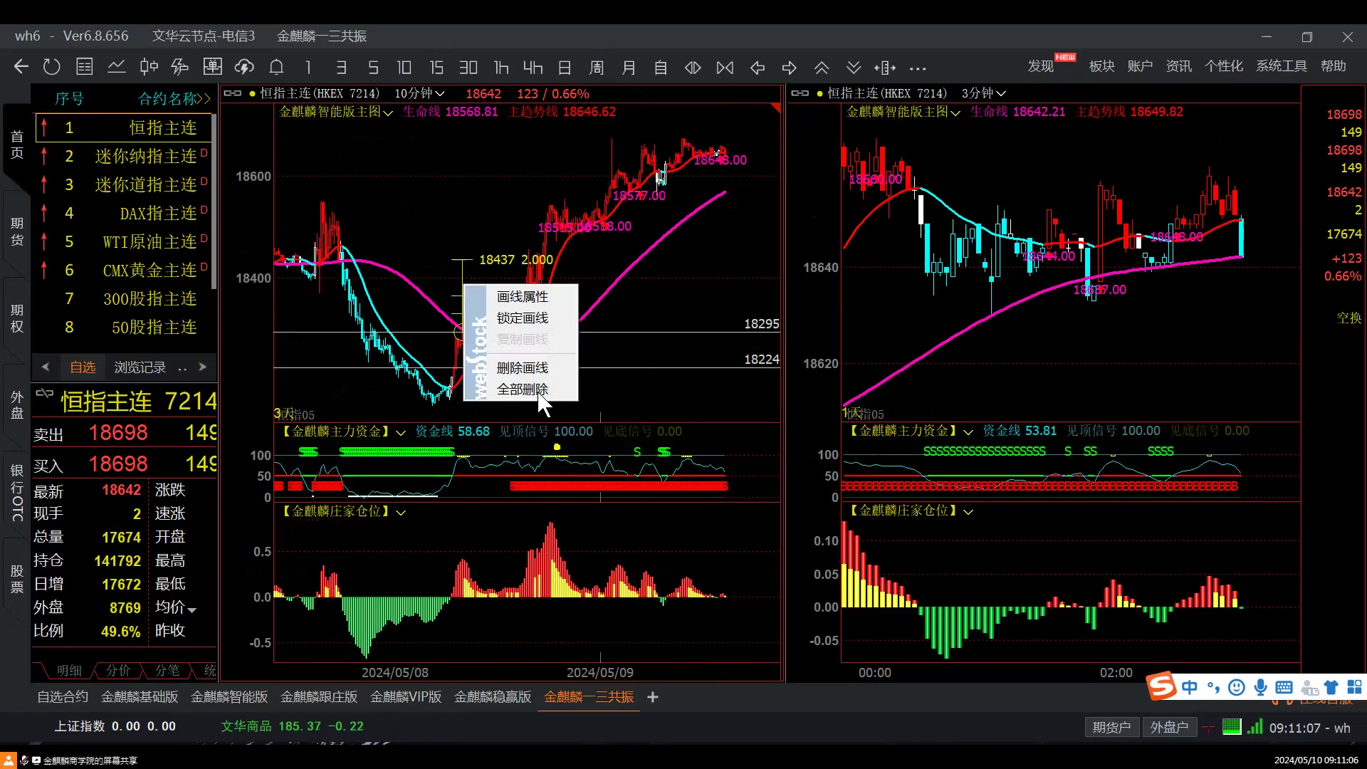The width and height of the screenshot is (1367, 769).
Task: Click the left hollow arrow icon
Action: (758, 67)
